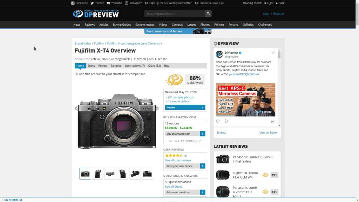
Task: Click Embed link under tweet
Action: [221, 133]
